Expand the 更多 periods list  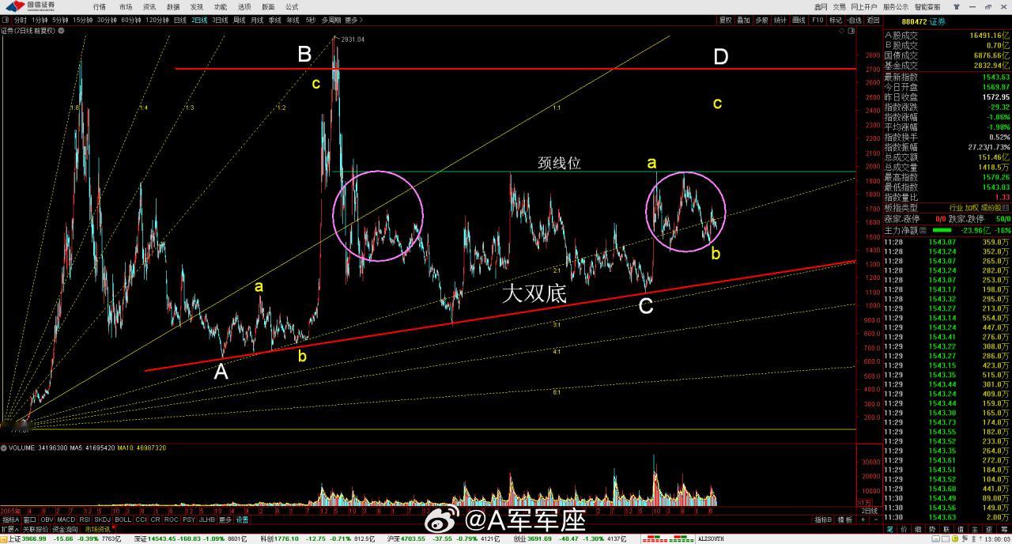point(353,20)
